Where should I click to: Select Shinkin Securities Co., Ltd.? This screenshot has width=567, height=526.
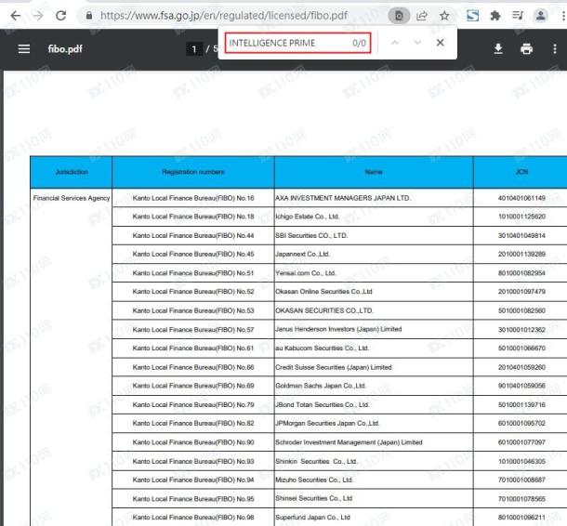click(316, 461)
